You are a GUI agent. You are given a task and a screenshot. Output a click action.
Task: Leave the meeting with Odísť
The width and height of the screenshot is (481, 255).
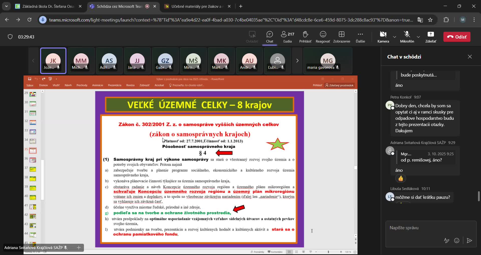tap(457, 37)
